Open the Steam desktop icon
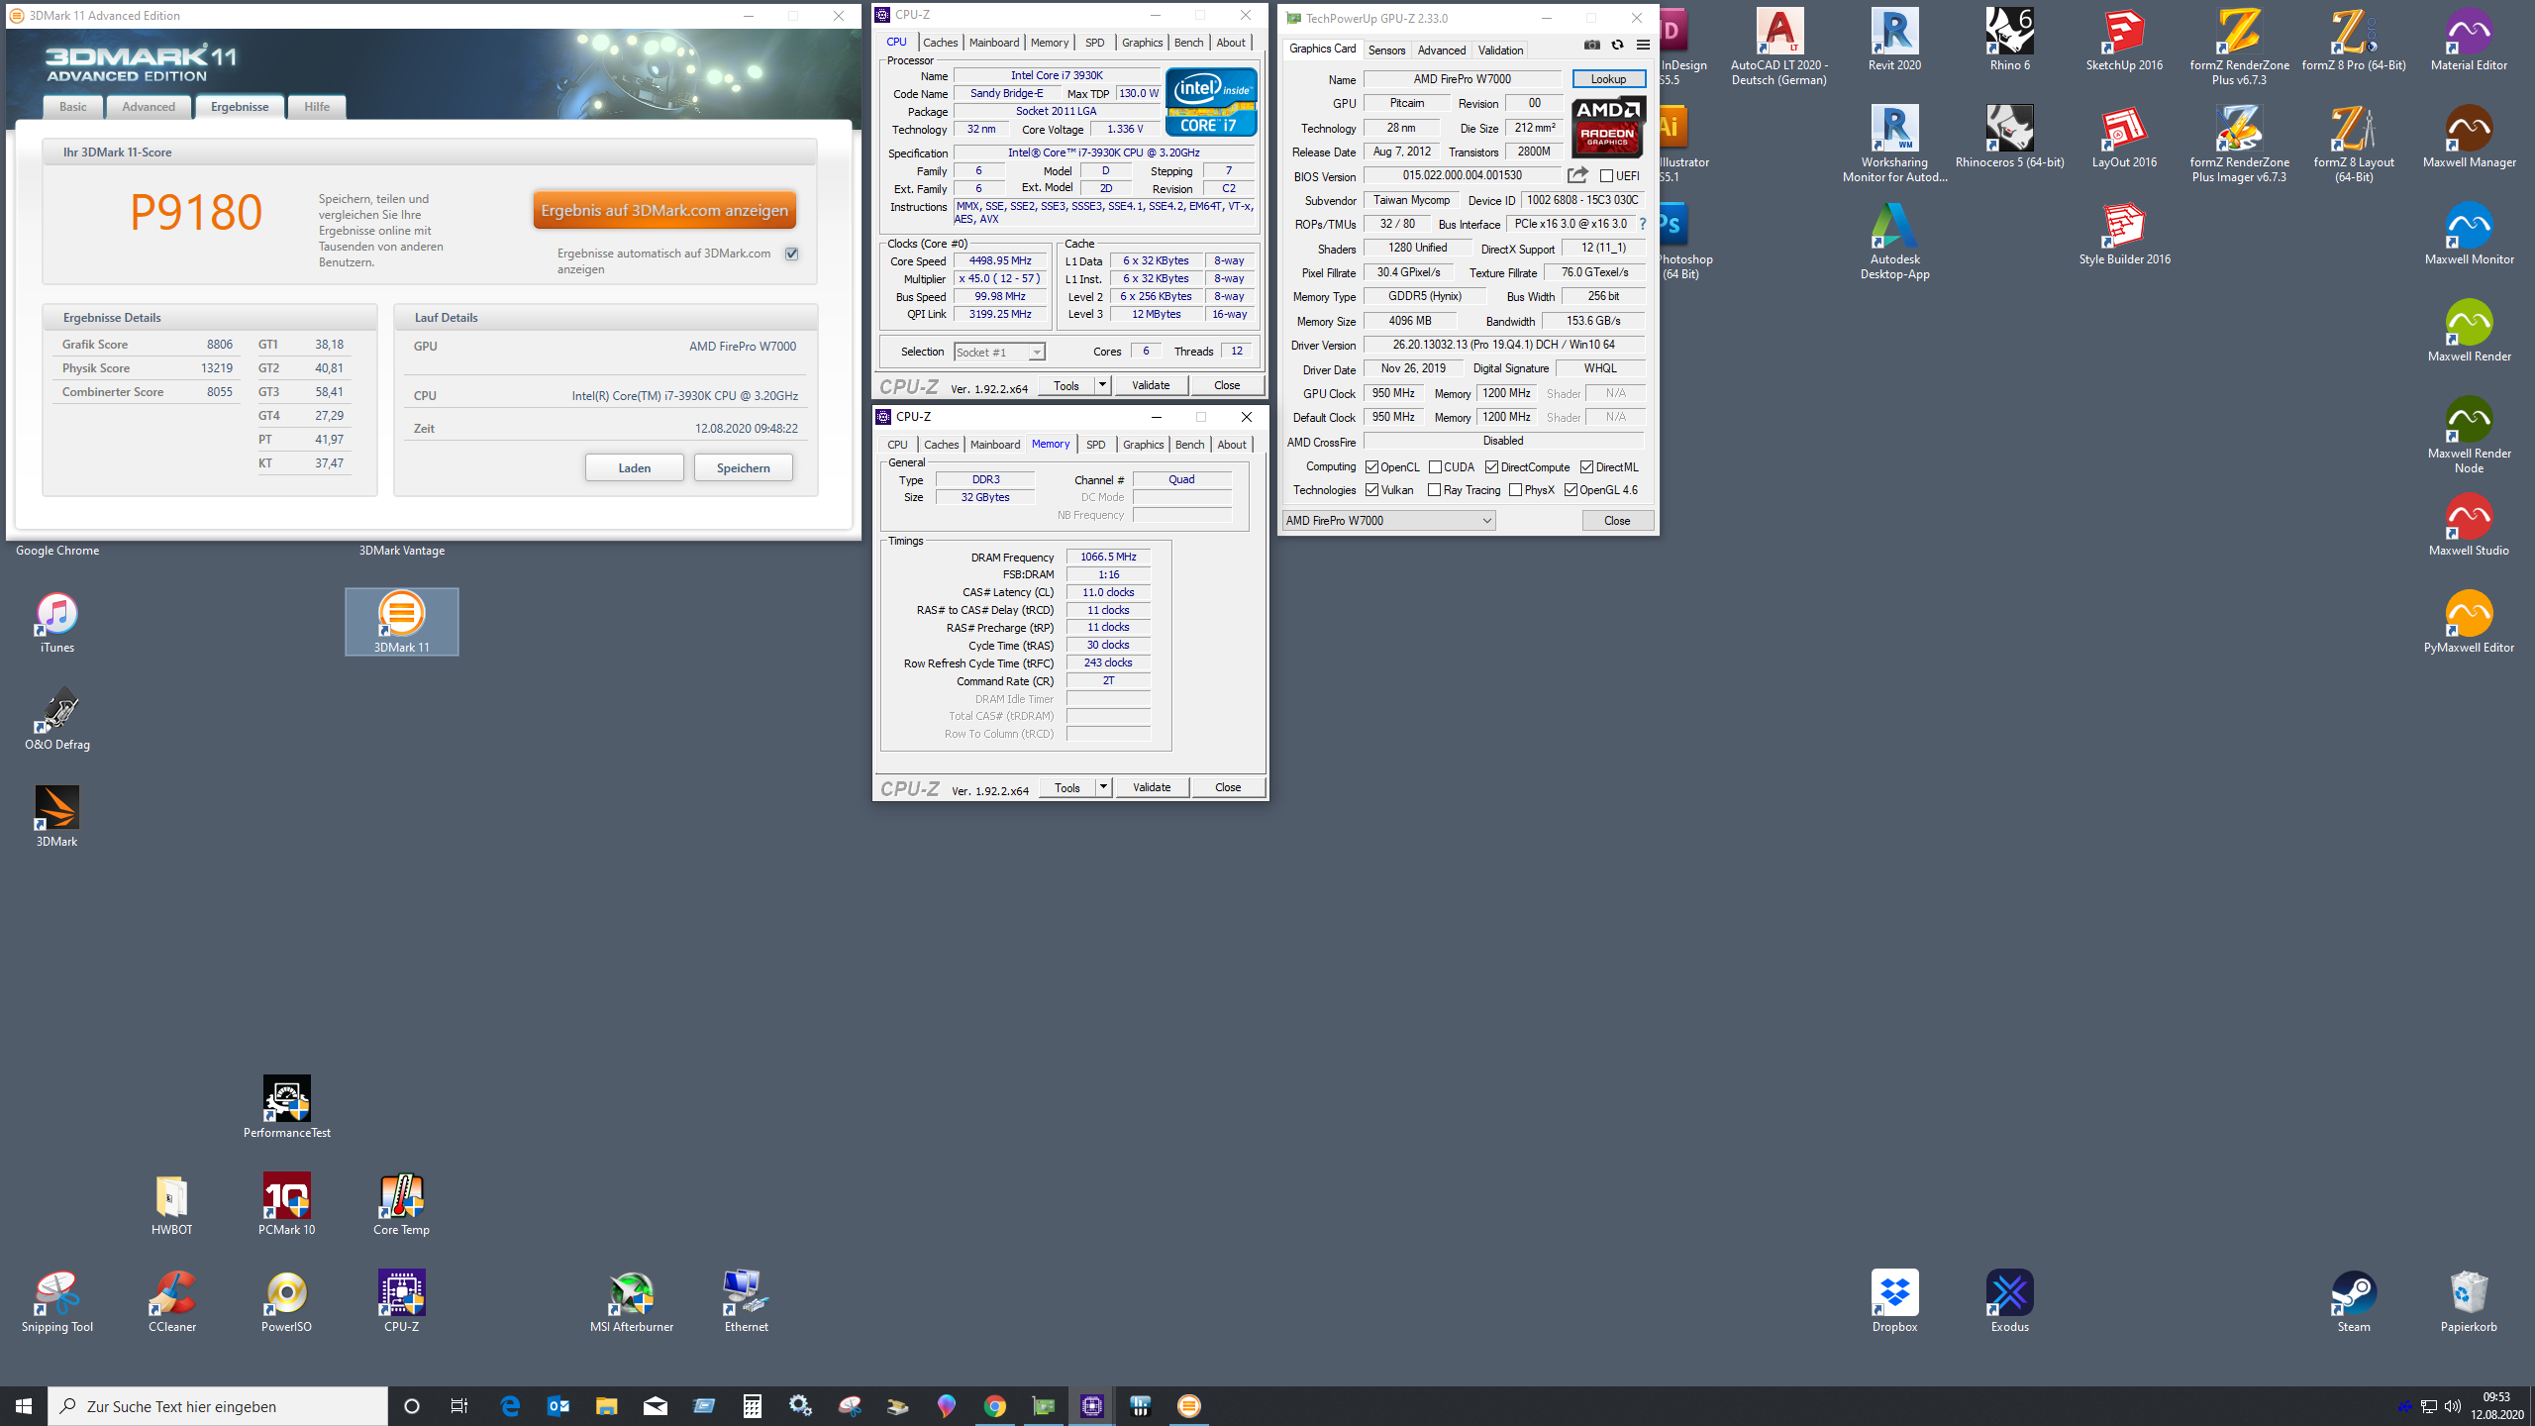The width and height of the screenshot is (2535, 1426). [x=2354, y=1301]
